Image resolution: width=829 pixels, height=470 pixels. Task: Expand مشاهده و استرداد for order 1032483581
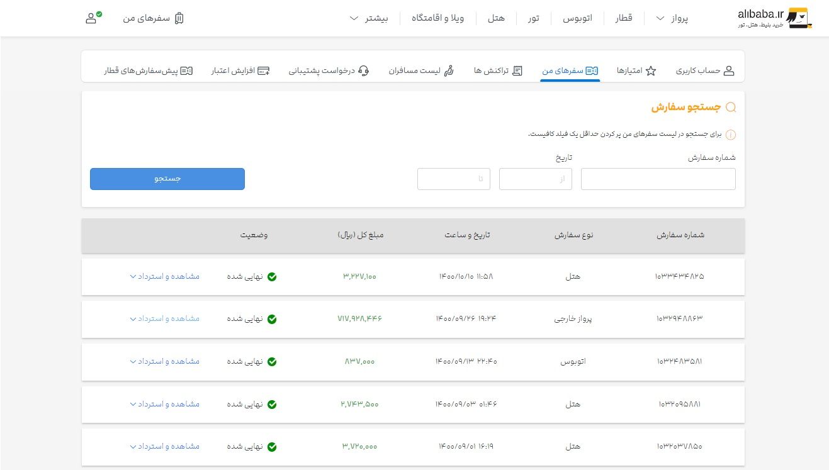164,361
